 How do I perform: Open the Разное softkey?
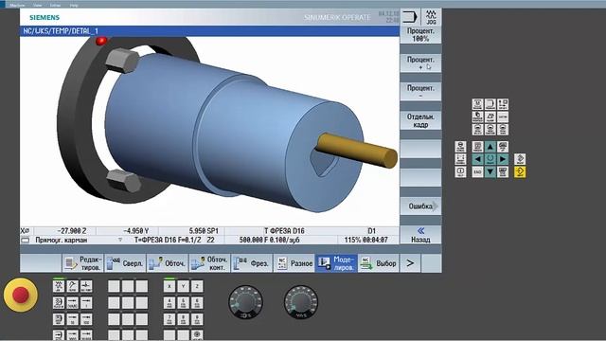click(294, 263)
